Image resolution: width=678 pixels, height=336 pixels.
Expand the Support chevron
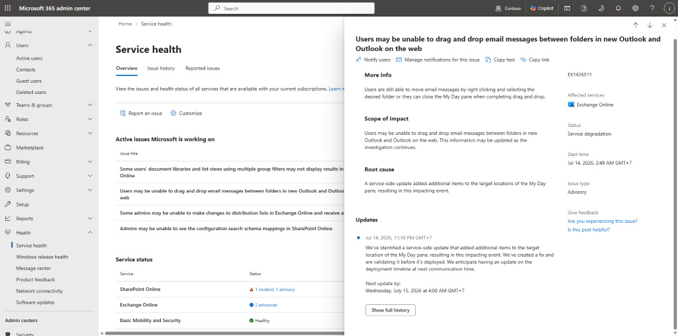(x=90, y=176)
